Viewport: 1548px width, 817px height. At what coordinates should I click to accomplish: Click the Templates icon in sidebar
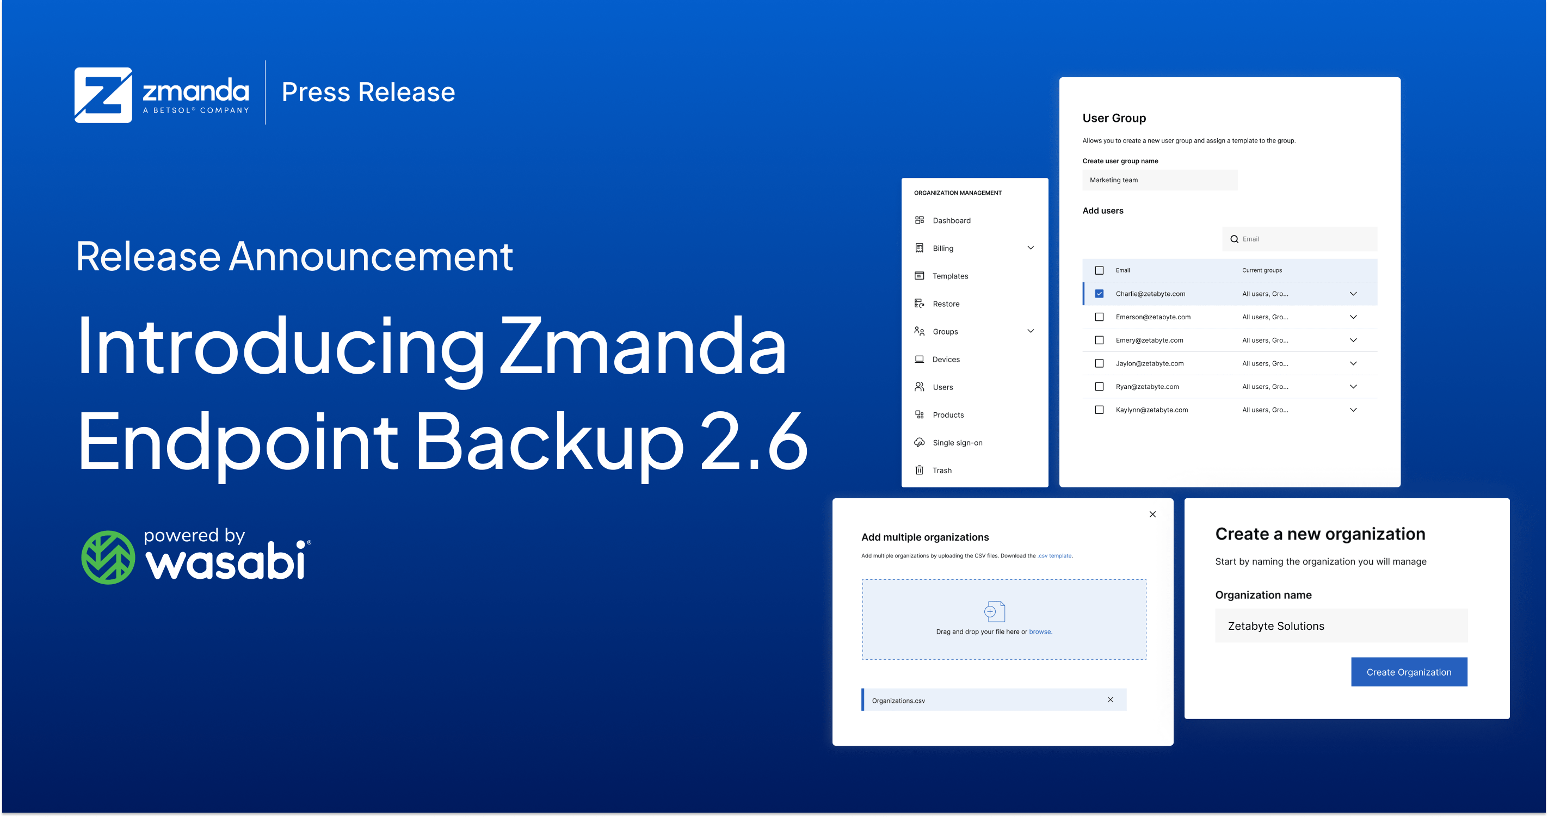pyautogui.click(x=918, y=276)
